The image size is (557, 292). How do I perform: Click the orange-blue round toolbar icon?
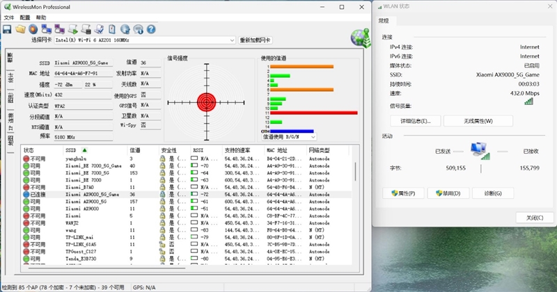(33, 29)
